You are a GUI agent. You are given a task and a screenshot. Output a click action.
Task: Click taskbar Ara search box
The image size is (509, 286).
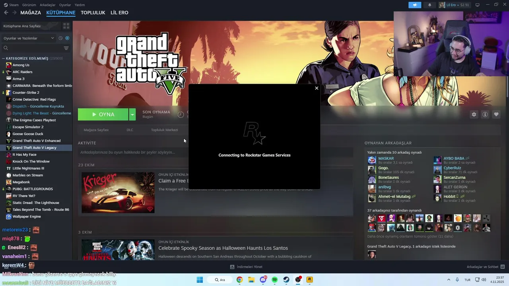coord(220,280)
